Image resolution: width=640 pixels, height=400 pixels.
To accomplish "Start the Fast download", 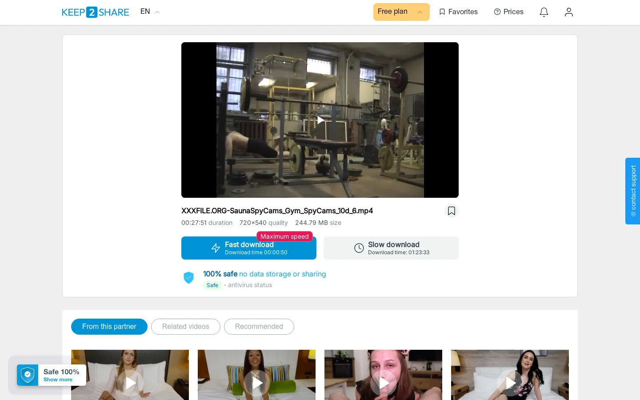I will [x=249, y=248].
